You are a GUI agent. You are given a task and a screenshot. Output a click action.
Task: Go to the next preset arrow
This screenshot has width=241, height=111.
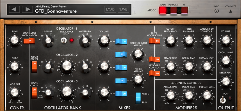(x=27, y=9)
